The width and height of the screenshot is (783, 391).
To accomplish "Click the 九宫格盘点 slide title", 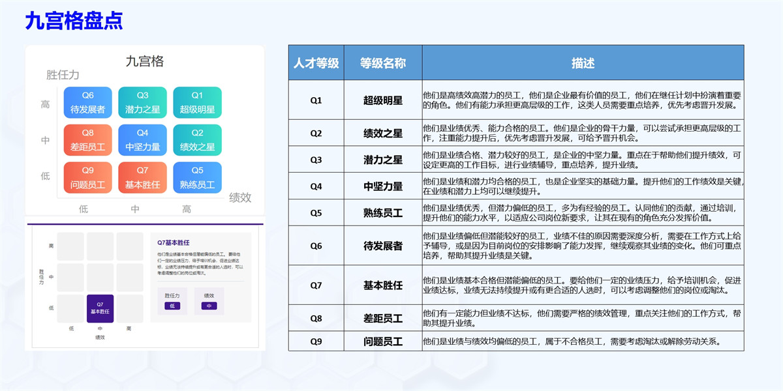I will point(74,21).
